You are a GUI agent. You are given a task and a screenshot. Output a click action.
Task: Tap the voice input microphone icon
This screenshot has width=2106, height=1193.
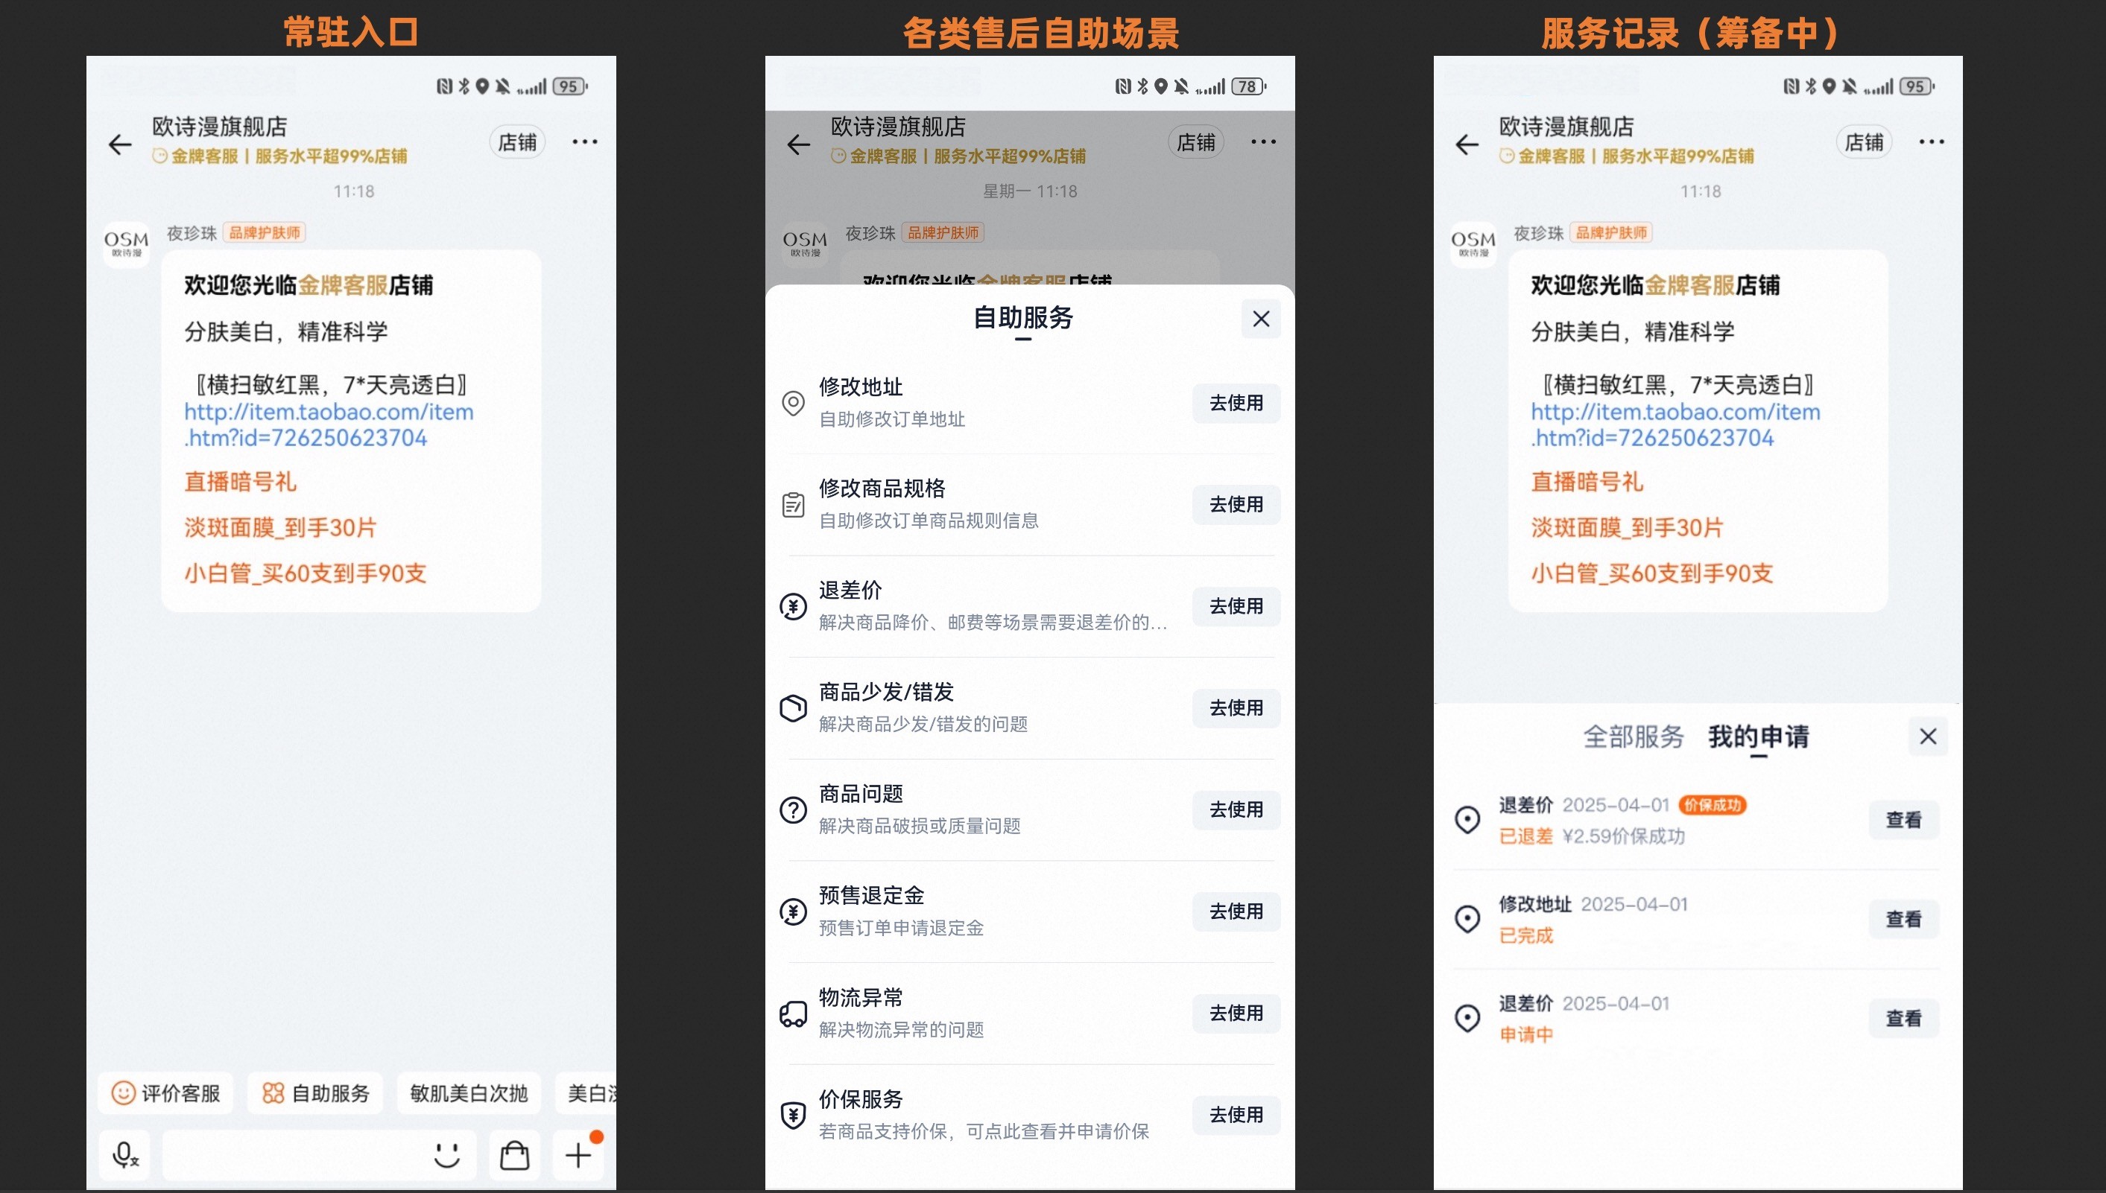tap(124, 1154)
